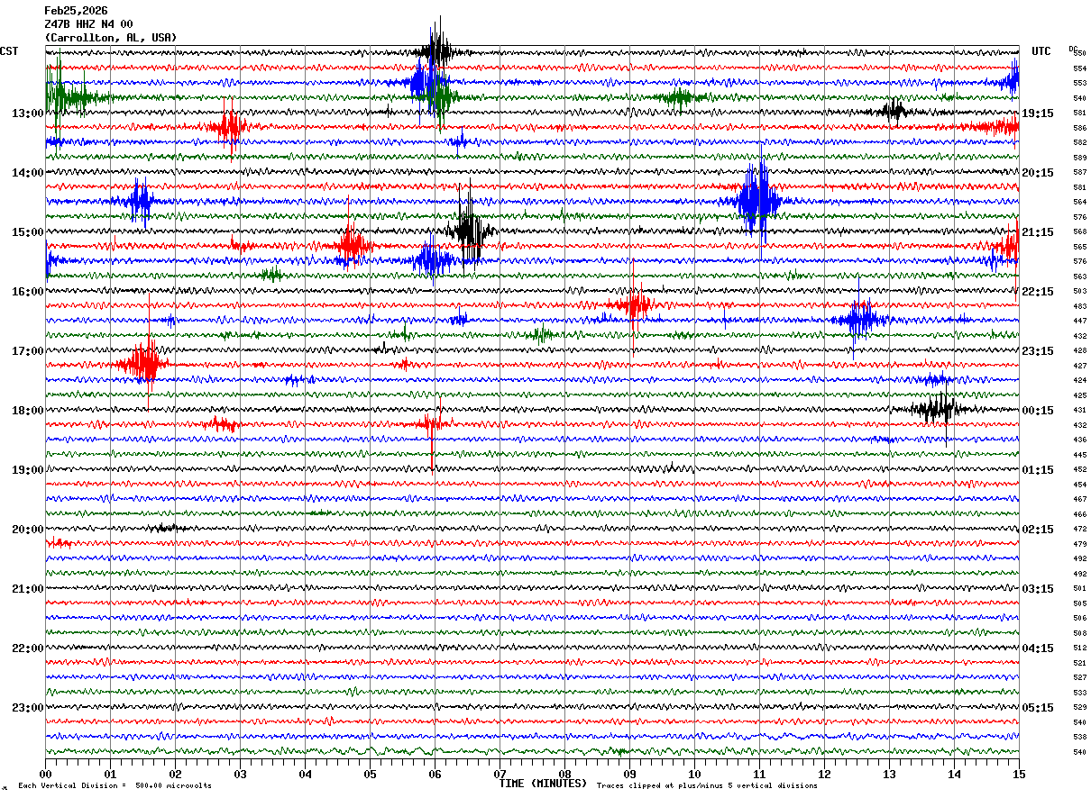The image size is (1091, 798).
Task: Select the Z47B HHZ N4 00 station text
Action: pyautogui.click(x=88, y=24)
